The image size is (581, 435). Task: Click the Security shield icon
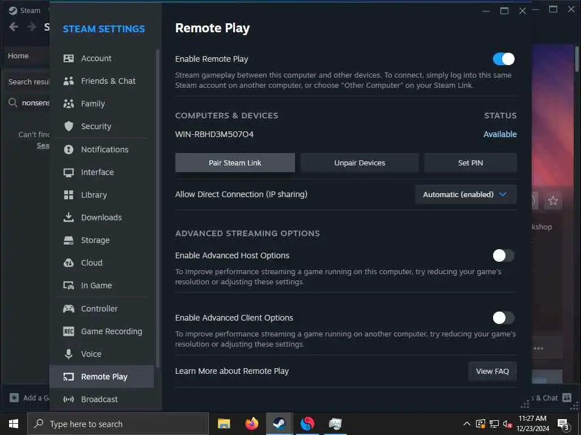tap(69, 126)
